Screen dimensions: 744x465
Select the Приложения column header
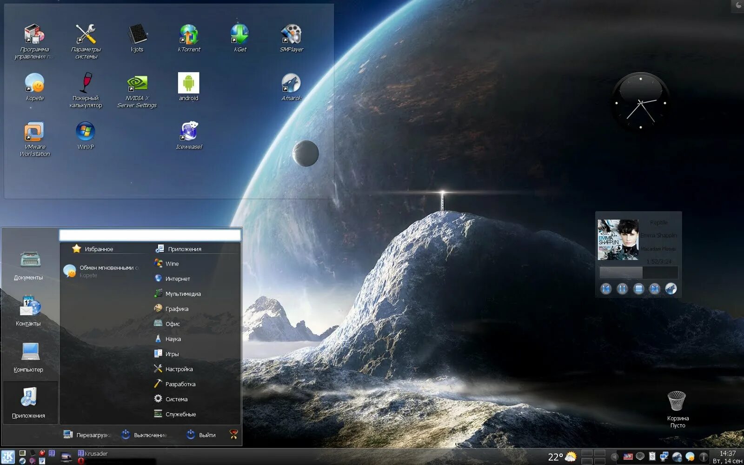point(179,249)
